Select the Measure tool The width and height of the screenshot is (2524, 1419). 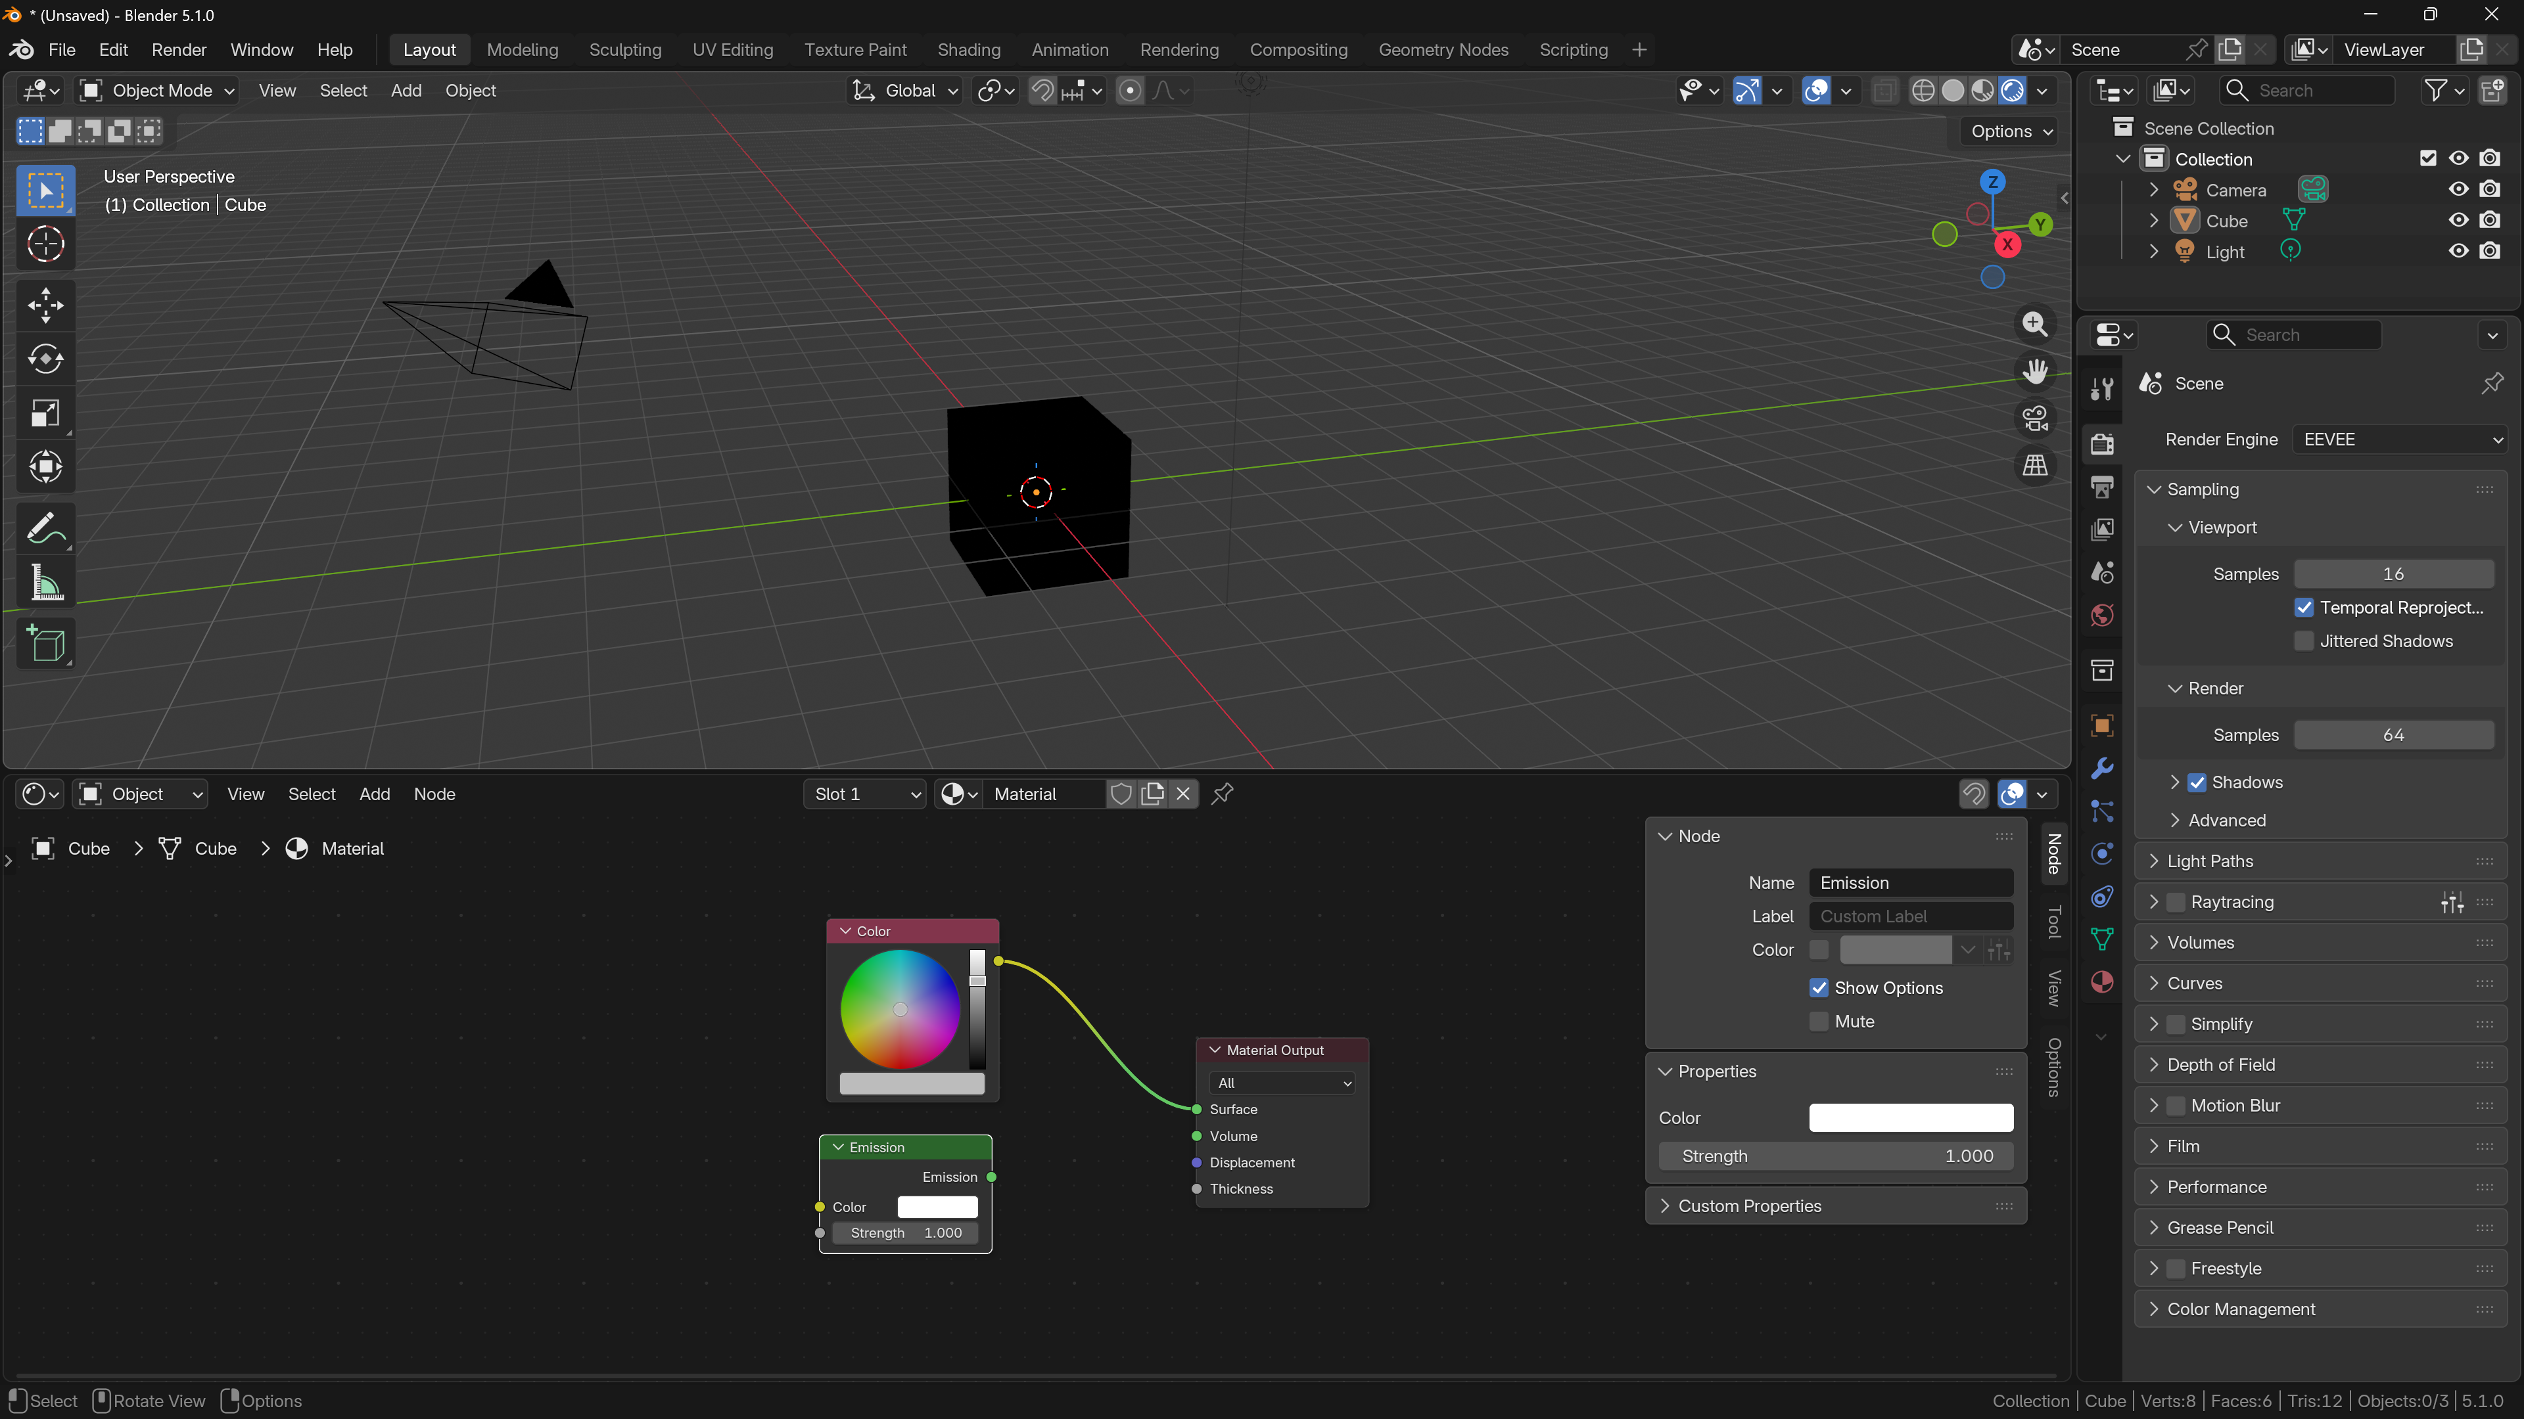(x=45, y=583)
